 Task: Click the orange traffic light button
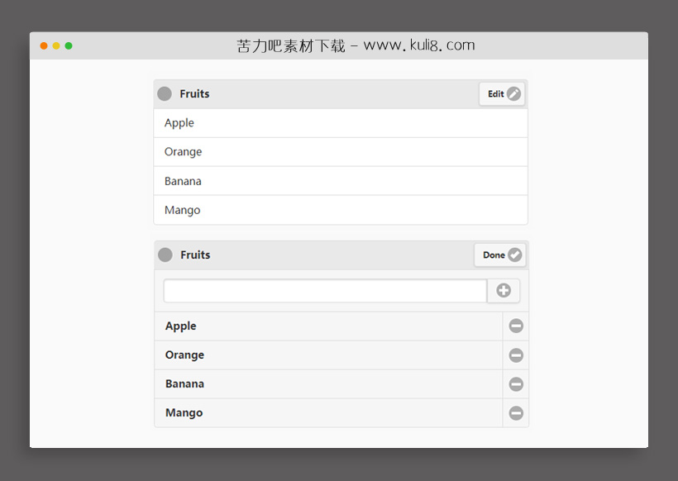[x=43, y=46]
